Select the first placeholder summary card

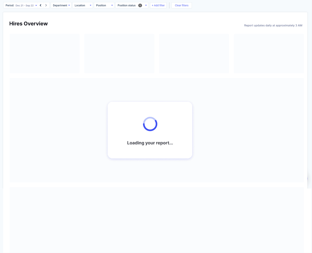click(44, 53)
